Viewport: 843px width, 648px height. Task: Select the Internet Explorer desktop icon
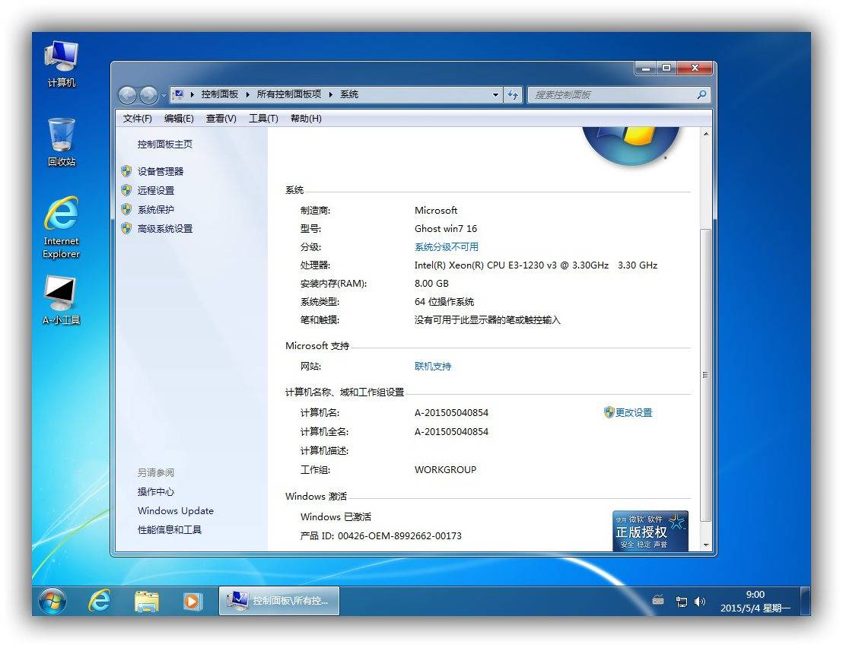pos(62,227)
